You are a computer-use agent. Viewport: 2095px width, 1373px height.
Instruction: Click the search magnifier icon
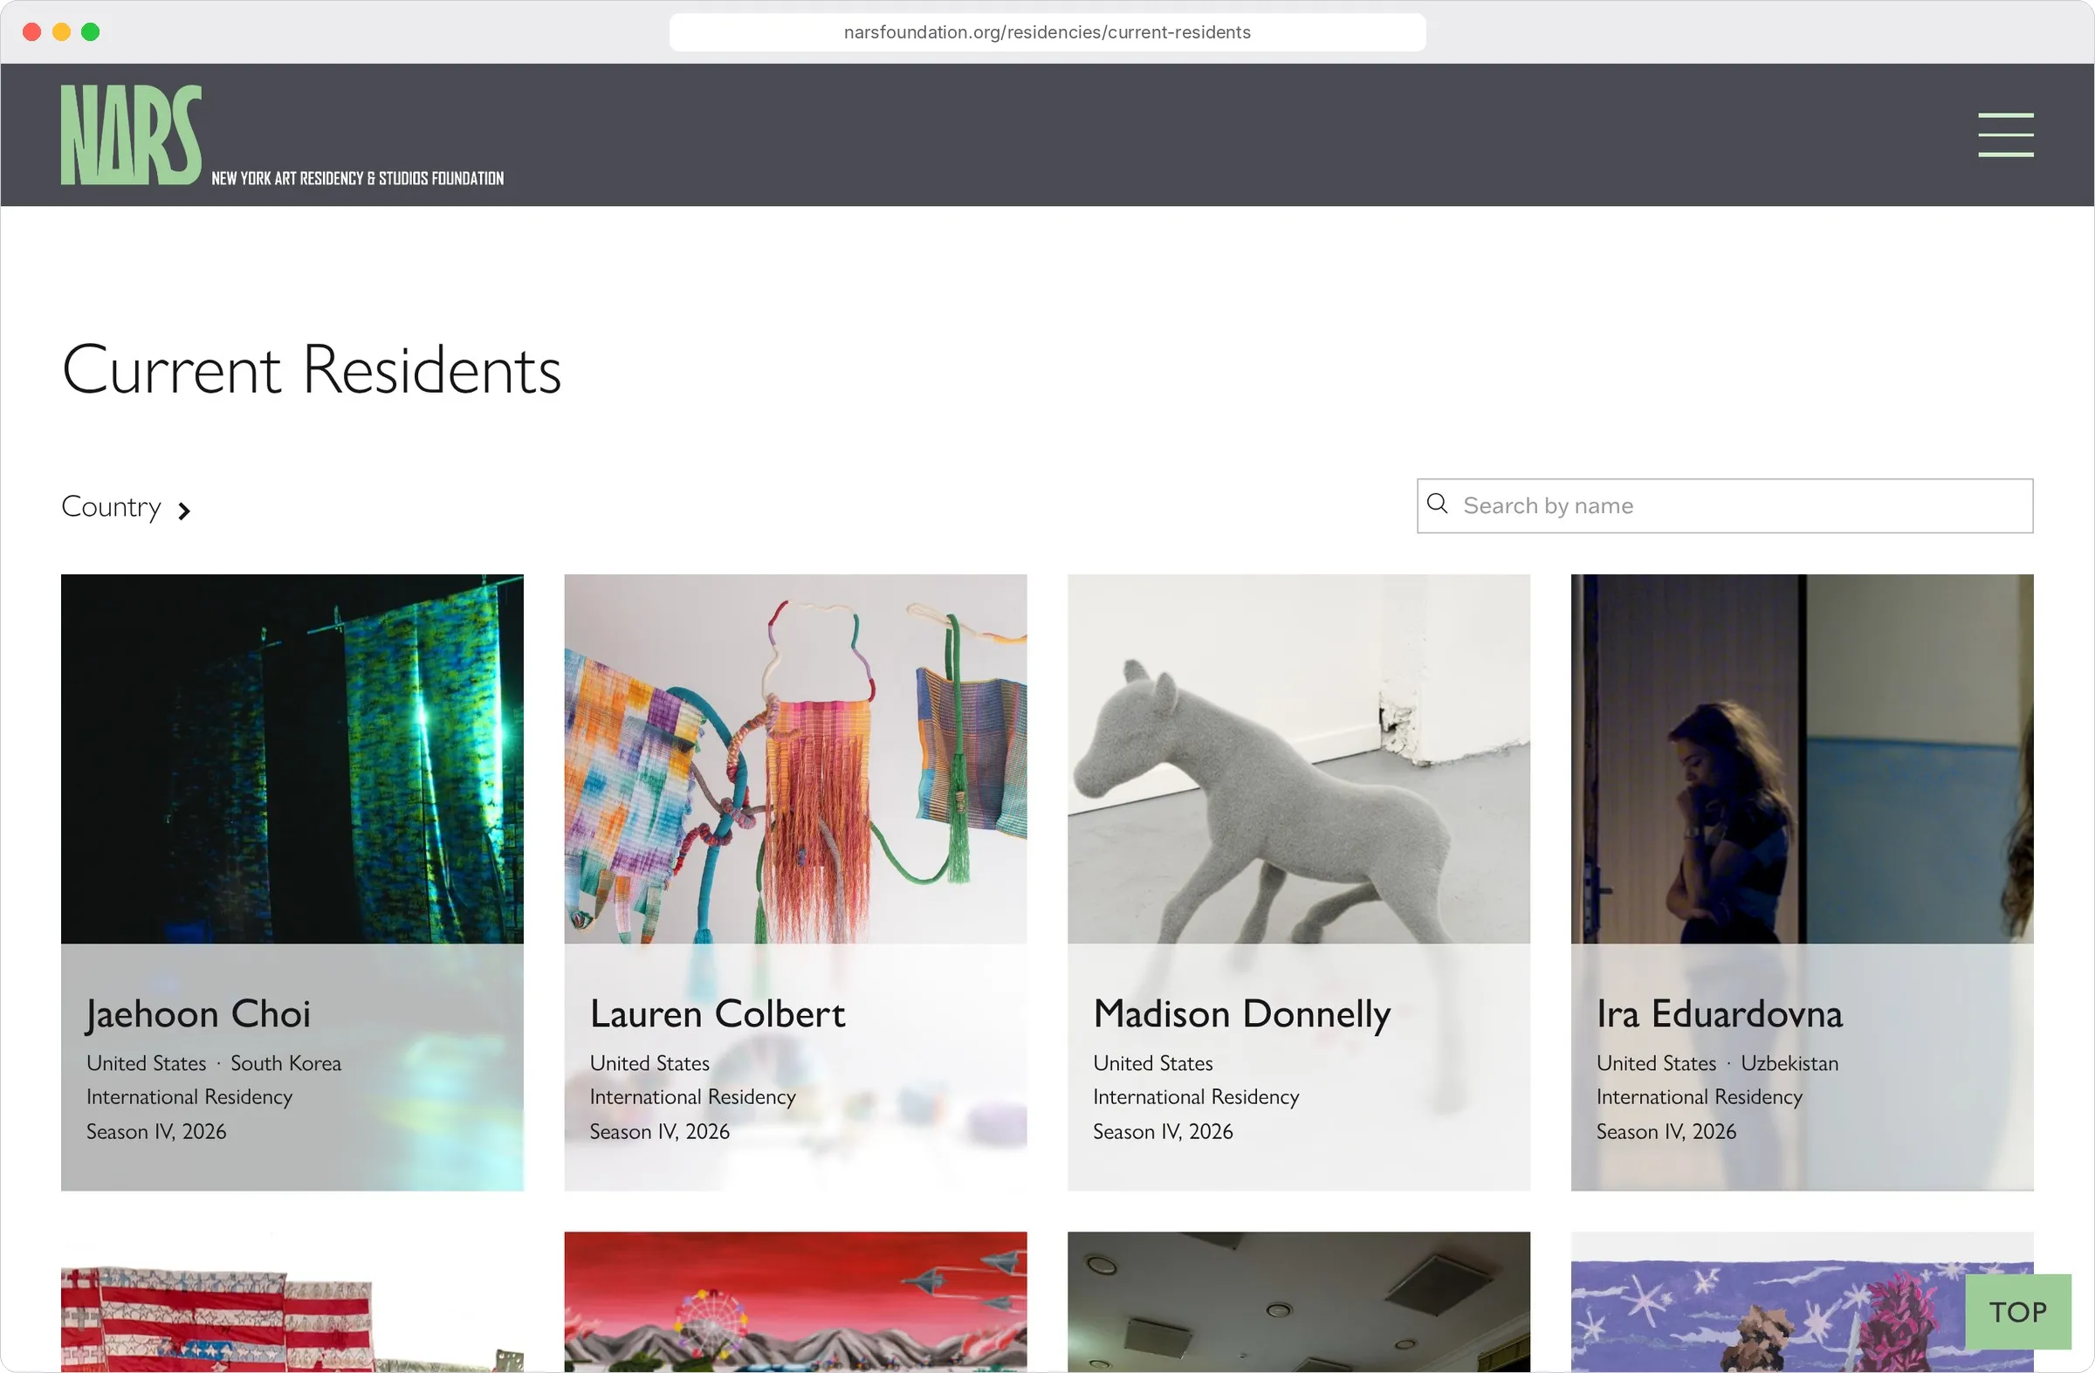click(x=1437, y=504)
